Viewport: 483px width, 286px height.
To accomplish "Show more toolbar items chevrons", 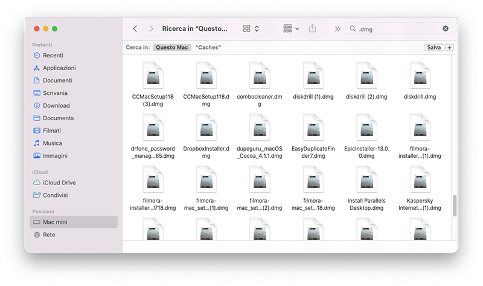I will pyautogui.click(x=337, y=28).
